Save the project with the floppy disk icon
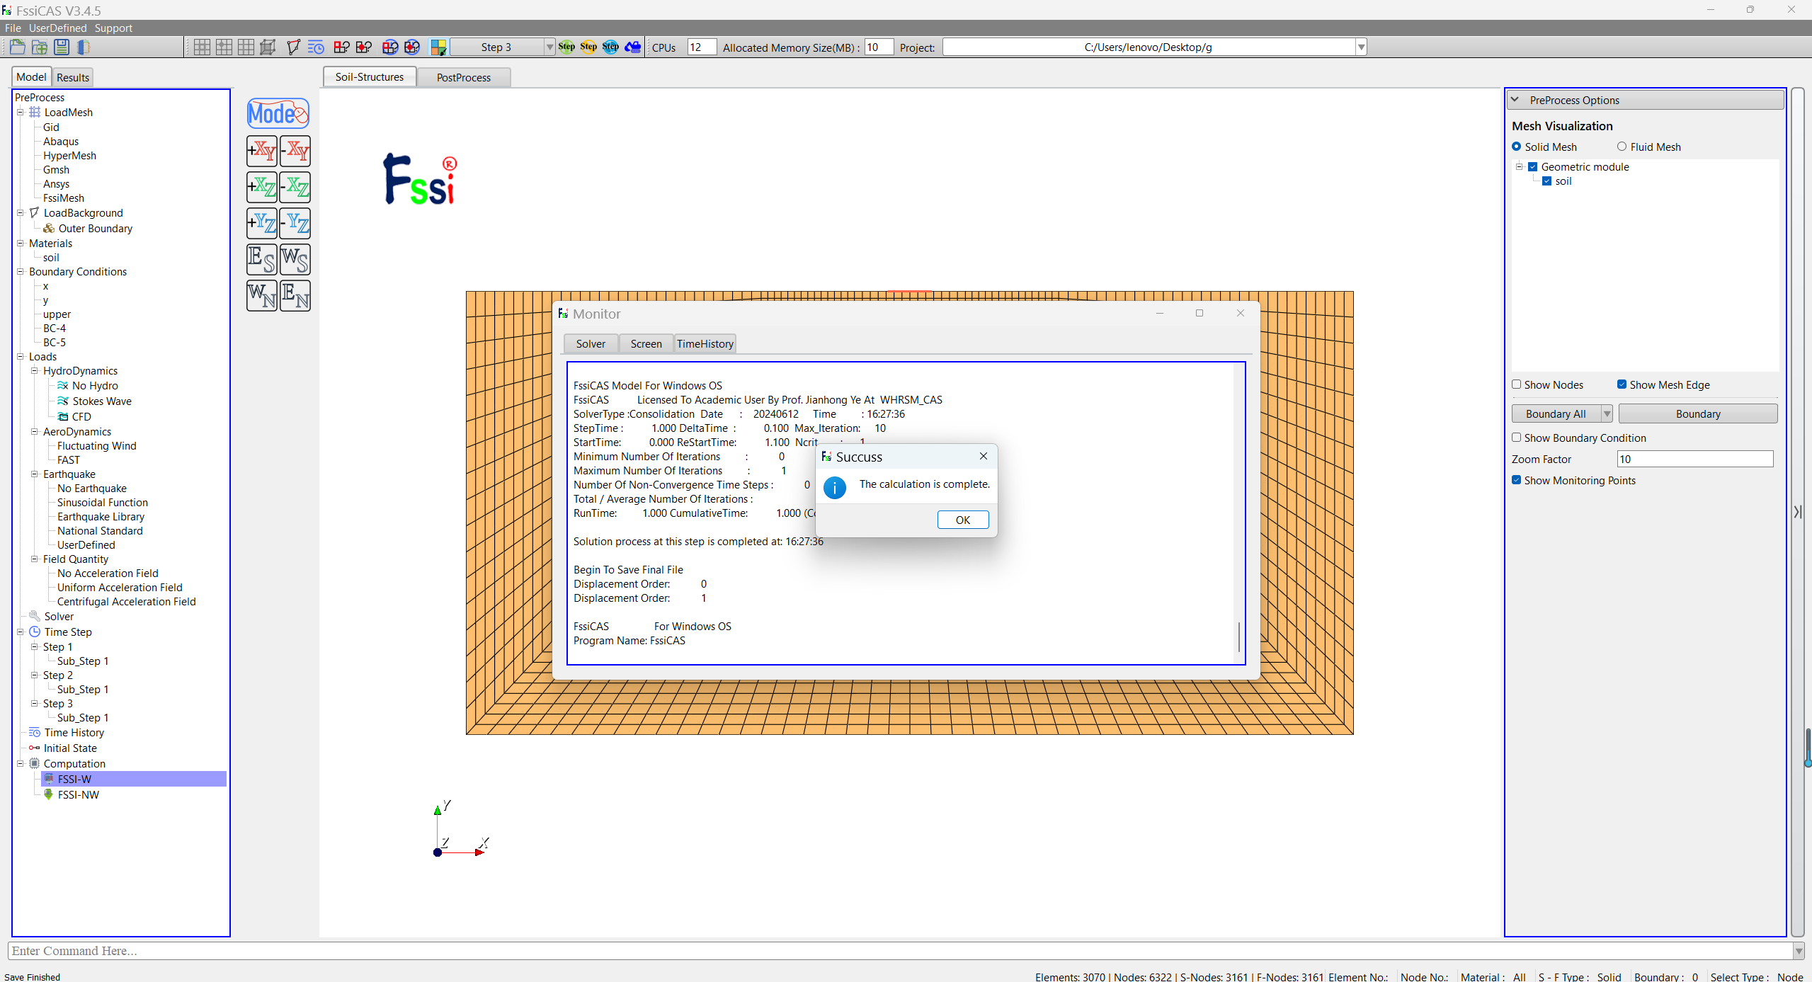Image resolution: width=1812 pixels, height=982 pixels. pyautogui.click(x=62, y=47)
